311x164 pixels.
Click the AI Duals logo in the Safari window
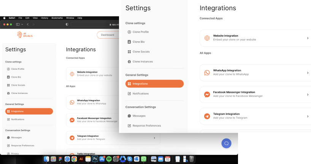click(25, 34)
